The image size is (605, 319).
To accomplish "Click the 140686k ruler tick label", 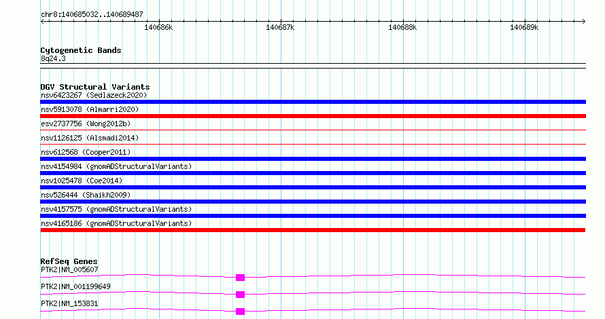I will point(158,27).
